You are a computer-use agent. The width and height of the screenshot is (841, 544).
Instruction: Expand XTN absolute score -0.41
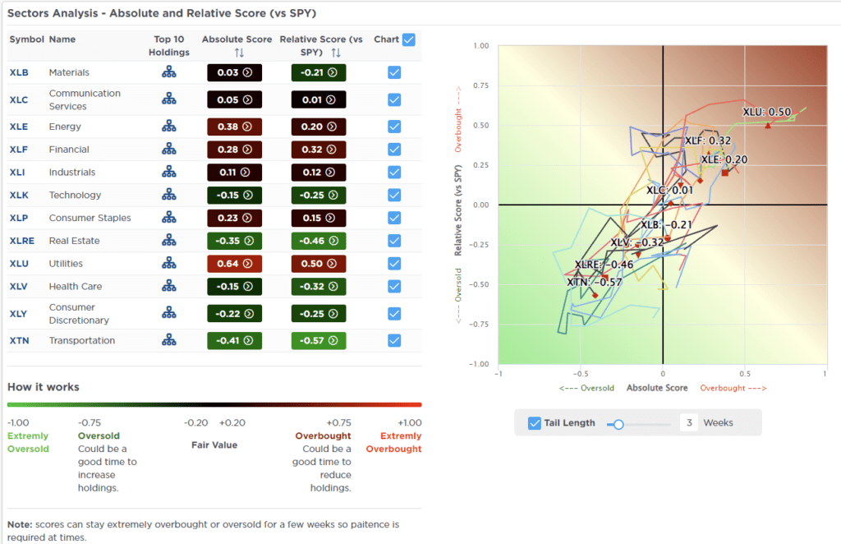[234, 340]
